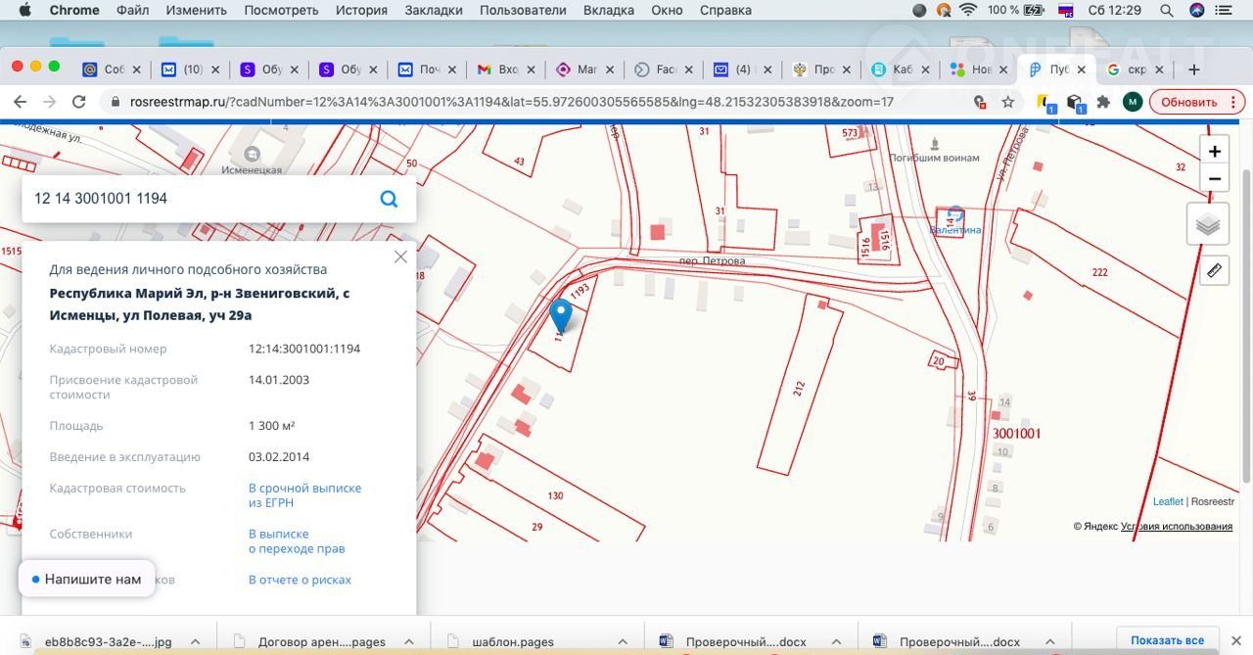Click the Обновить Chrome update button
1253x655 pixels.
tap(1188, 102)
